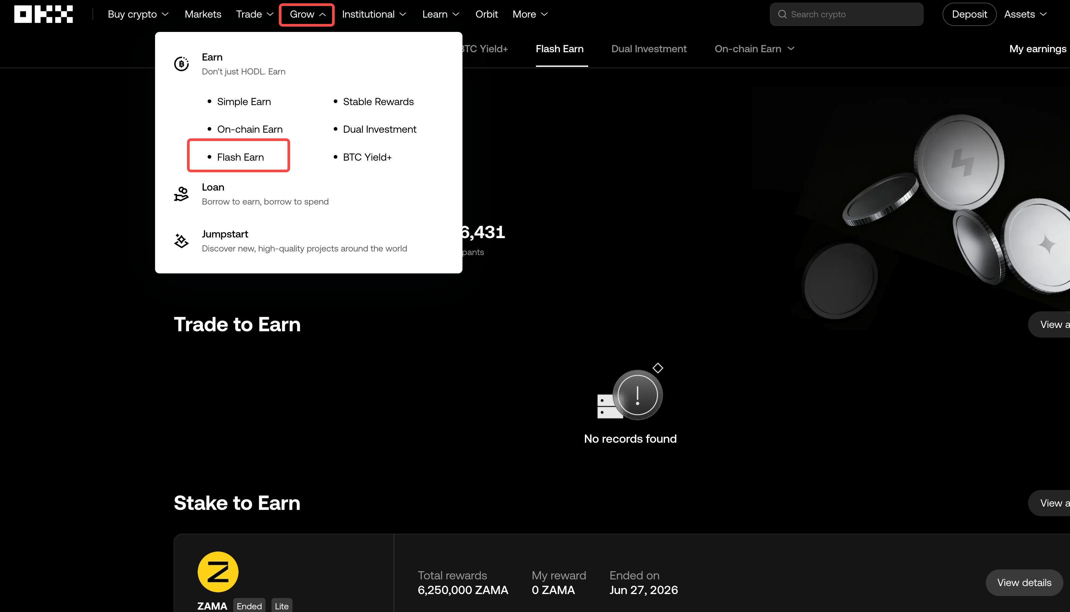Click the No records found text
1070x612 pixels.
630,438
